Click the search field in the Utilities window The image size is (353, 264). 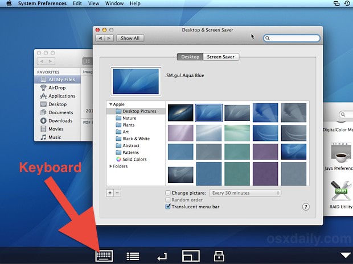346,115
